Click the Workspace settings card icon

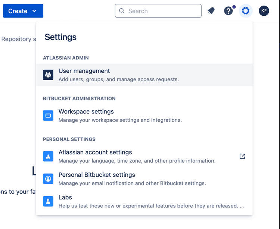[x=48, y=116]
